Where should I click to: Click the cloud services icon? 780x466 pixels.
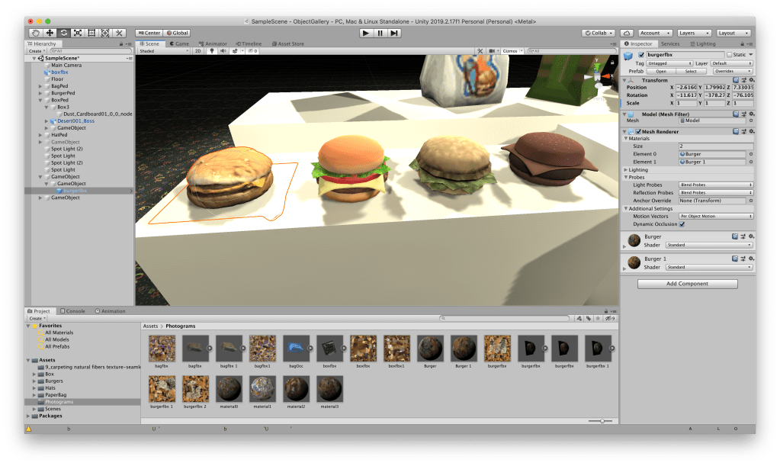626,33
